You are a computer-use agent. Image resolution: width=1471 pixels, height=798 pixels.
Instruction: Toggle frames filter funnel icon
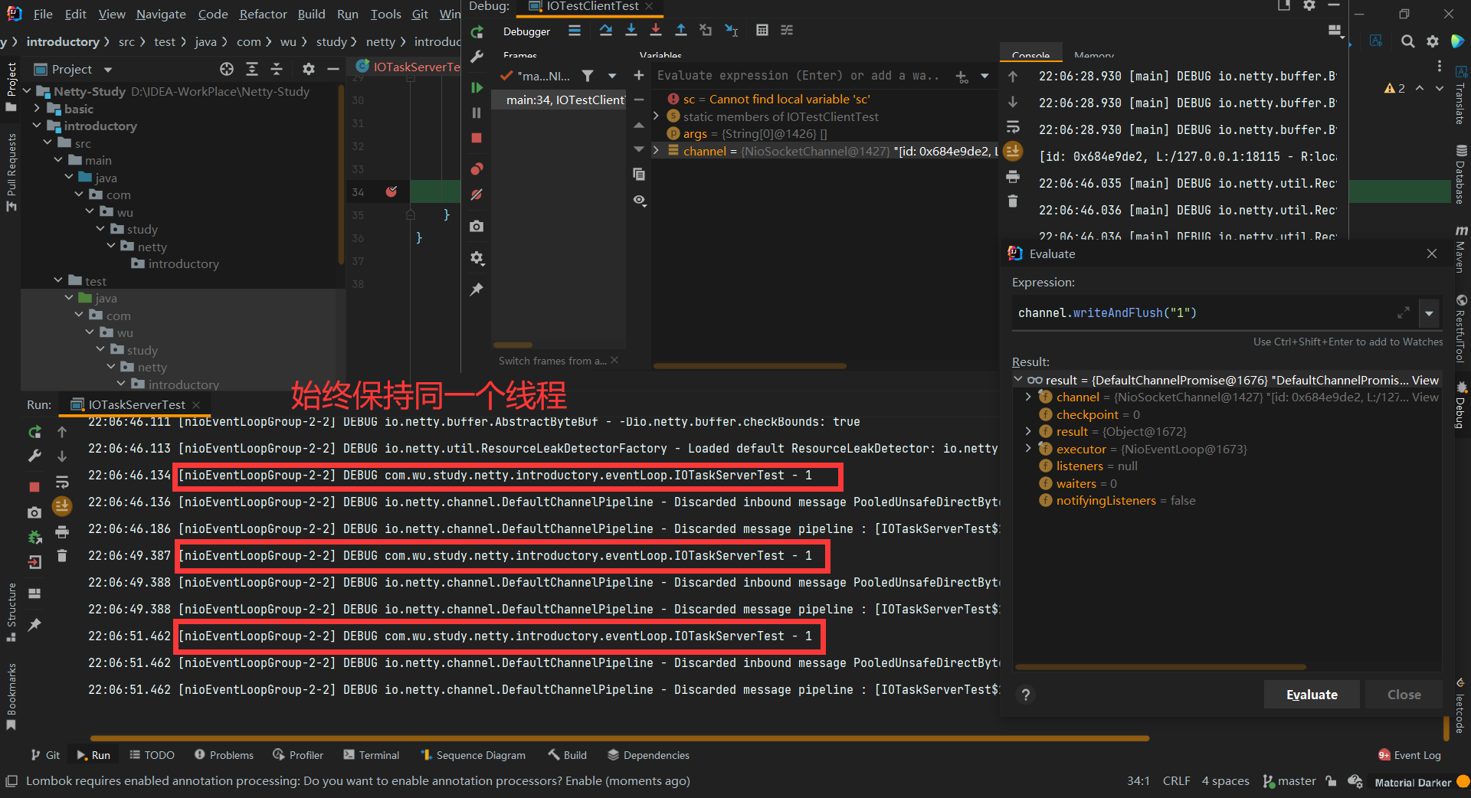[x=588, y=76]
